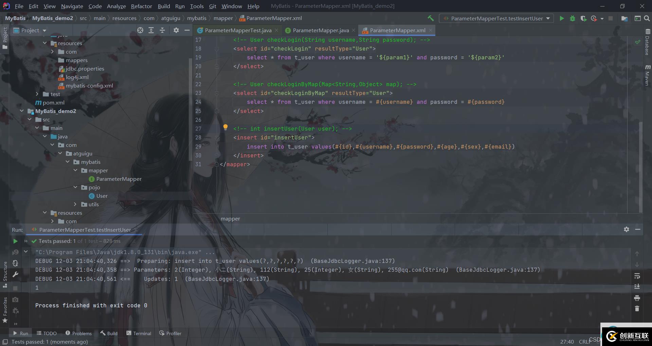This screenshot has width=652, height=346.
Task: Open the TODO tool window
Action: [47, 333]
